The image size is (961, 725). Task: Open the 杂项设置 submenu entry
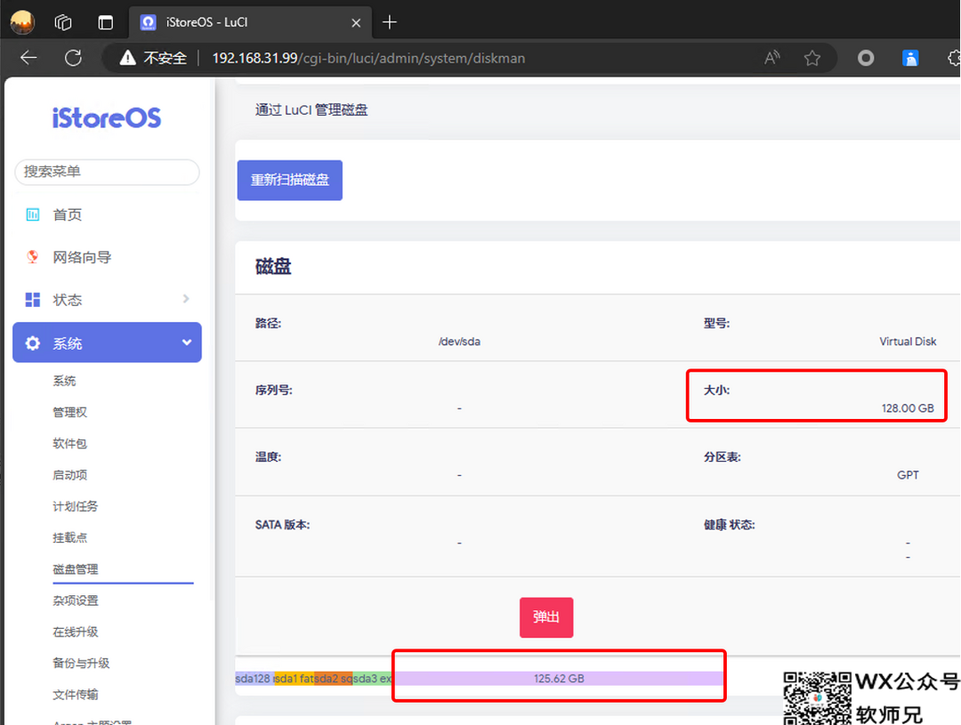coord(76,600)
